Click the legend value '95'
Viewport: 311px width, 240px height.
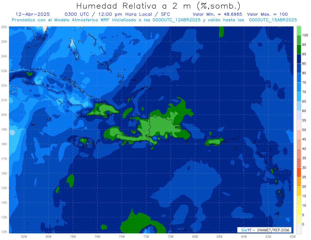point(304,45)
